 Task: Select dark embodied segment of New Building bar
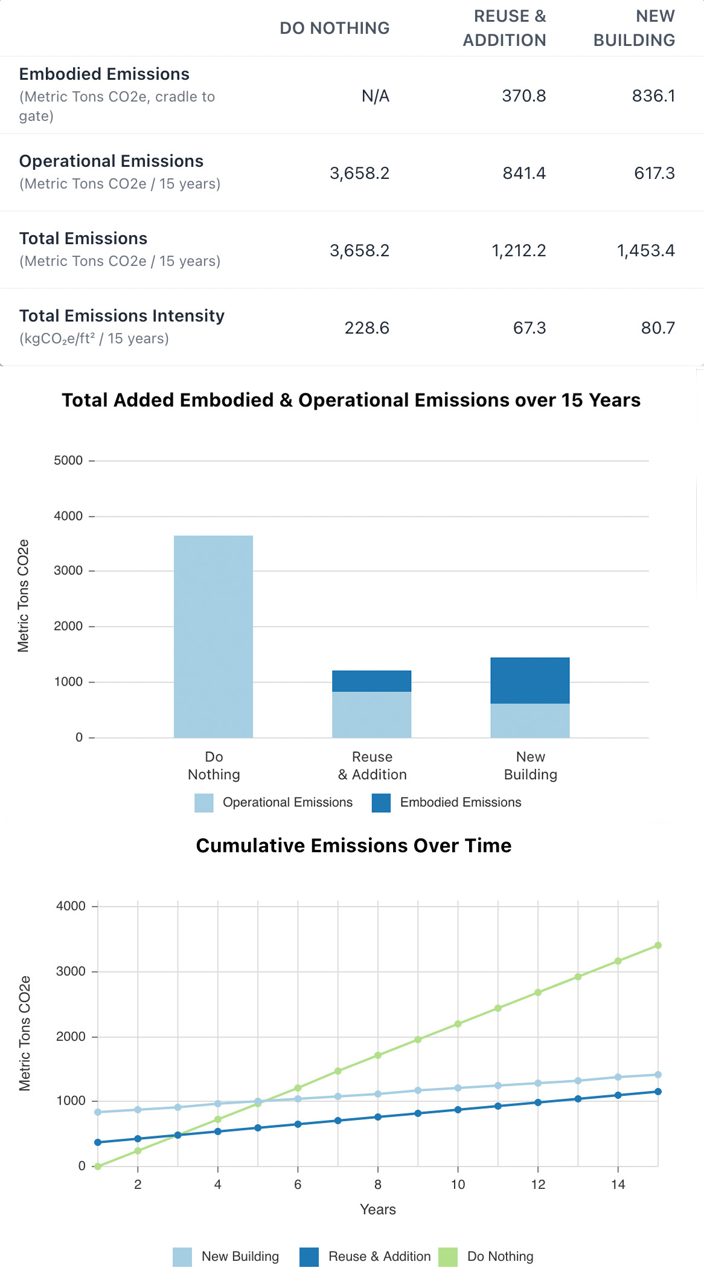[x=530, y=680]
